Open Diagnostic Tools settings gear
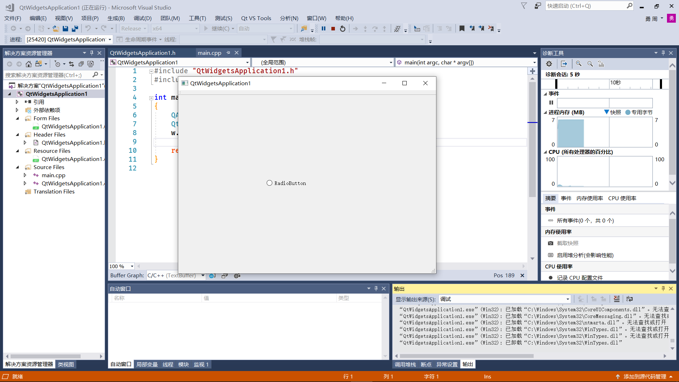Screen dimensions: 679x382 click(549, 64)
